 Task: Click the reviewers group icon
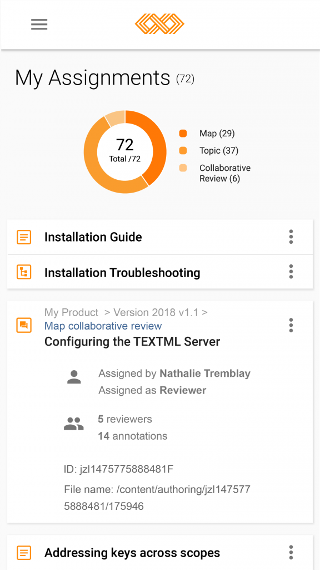point(74,424)
